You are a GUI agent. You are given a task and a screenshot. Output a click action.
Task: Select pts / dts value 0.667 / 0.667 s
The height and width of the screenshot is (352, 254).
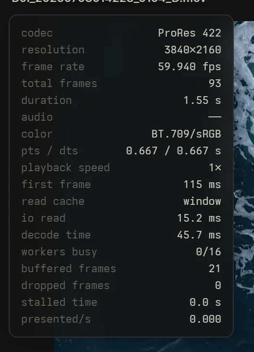174,151
